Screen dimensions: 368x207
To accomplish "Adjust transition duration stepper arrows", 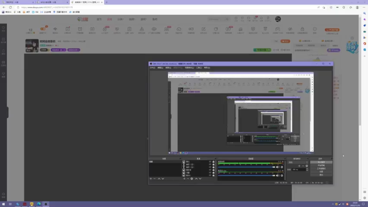I will pyautogui.click(x=307, y=169).
